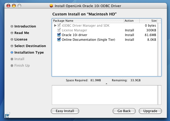Click the blue Installation Type bullet icon
The height and width of the screenshot is (121, 170).
(12, 53)
